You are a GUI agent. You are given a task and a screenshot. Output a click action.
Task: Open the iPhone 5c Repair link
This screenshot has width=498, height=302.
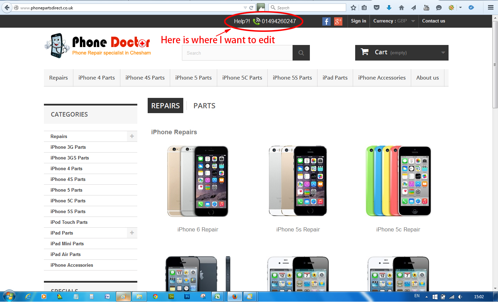[x=398, y=229]
